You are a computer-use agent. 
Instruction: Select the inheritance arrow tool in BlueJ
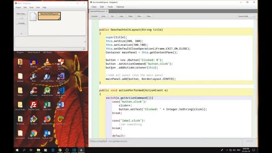point(21,18)
